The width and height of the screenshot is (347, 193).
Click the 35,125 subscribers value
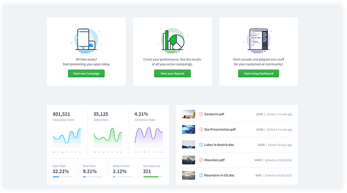tap(101, 114)
